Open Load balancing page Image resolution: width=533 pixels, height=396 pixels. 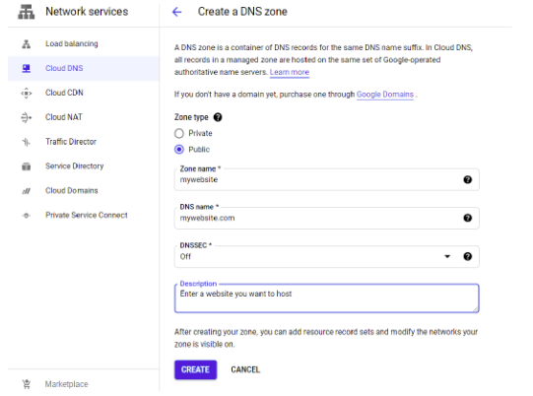84,44
